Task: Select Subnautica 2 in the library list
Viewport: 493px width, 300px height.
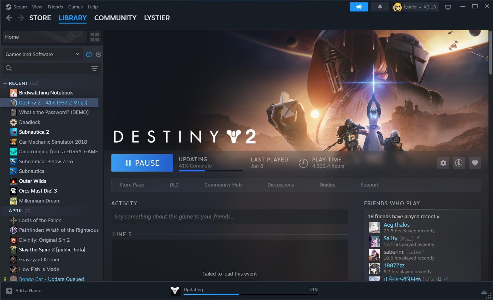Action: tap(34, 132)
